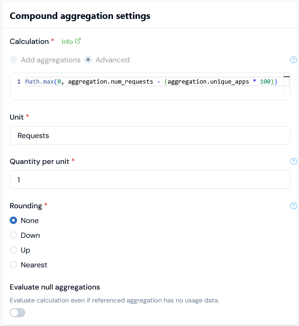299x326 pixels.
Task: Focus the Unit field containing Requests
Action: click(149, 135)
